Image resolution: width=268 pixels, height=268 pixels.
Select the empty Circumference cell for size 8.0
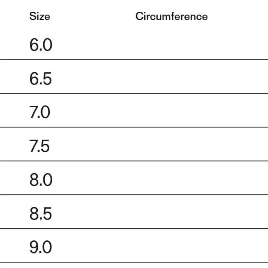coord(171,180)
